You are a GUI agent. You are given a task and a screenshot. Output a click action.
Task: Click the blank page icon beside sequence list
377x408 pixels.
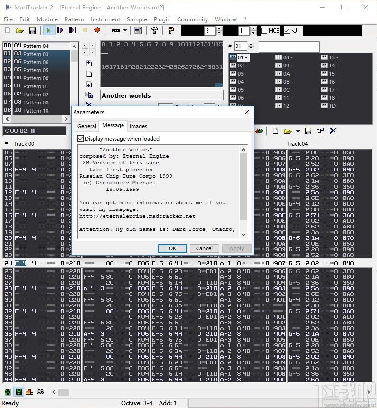click(89, 74)
